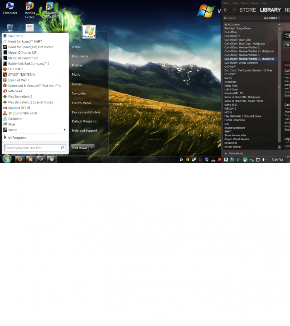Open the Help menu in Steam
Image resolution: width=290 pixels, height=326 pixels.
pyautogui.click(x=264, y=3)
